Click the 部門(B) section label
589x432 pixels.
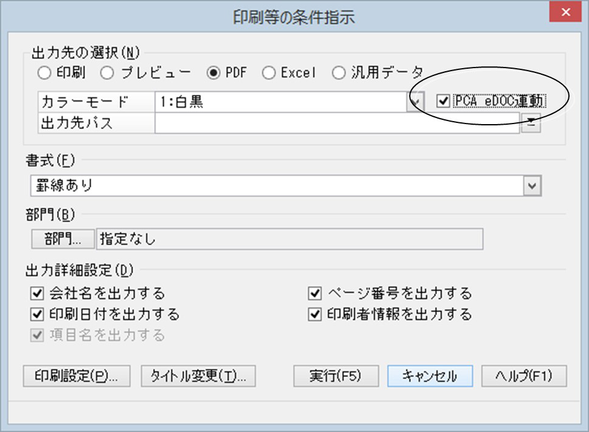pos(50,215)
